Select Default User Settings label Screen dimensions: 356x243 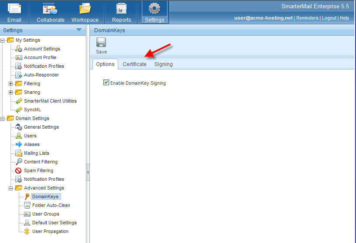pyautogui.click(x=54, y=223)
